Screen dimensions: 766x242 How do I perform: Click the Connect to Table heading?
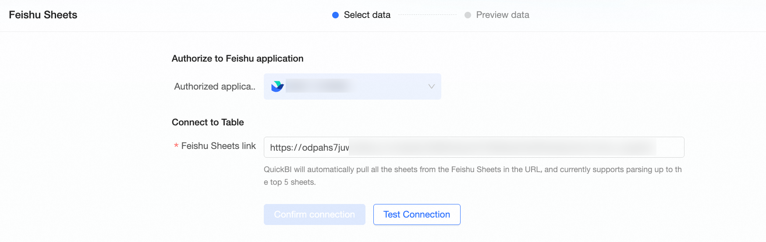coord(208,122)
